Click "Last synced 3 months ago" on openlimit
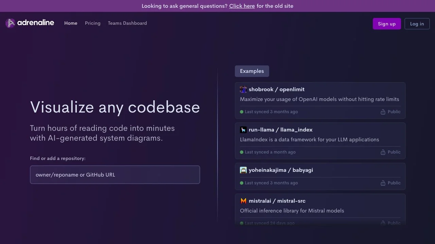Screen dimensions: 435x244 click(x=271, y=112)
